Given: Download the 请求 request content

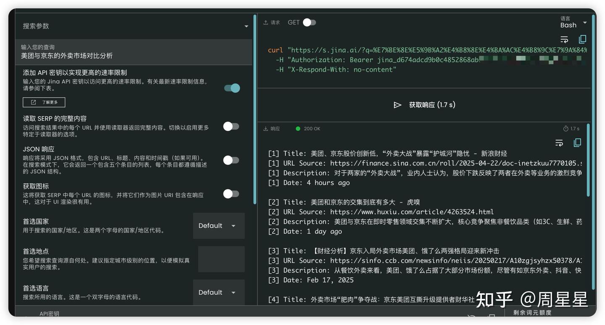Looking at the screenshot, I should (x=265, y=22).
